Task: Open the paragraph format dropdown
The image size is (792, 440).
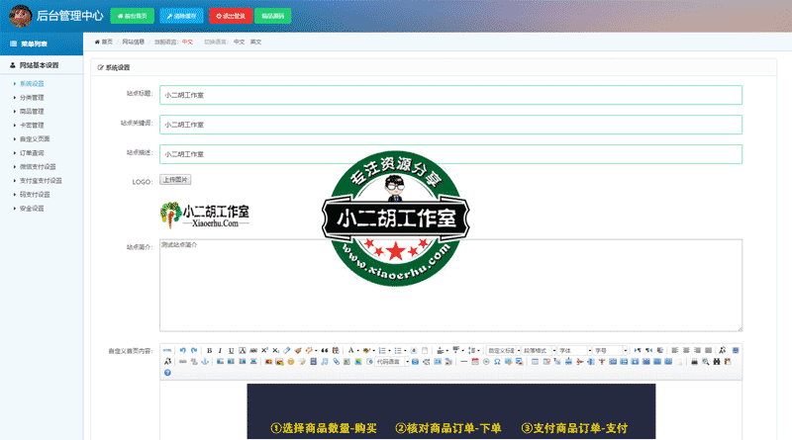Action: 539,350
